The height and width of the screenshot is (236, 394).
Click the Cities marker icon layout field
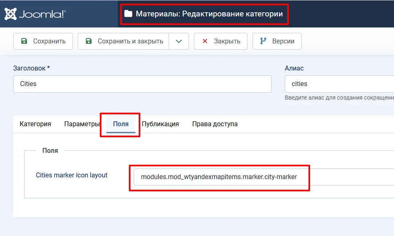[x=264, y=177]
